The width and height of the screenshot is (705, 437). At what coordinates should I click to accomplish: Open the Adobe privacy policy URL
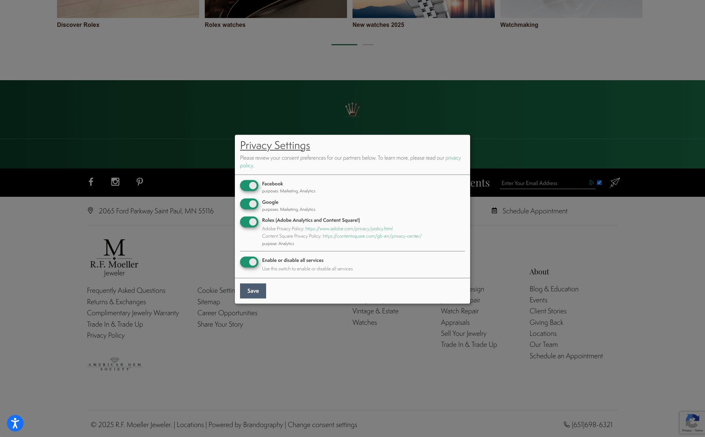click(349, 228)
